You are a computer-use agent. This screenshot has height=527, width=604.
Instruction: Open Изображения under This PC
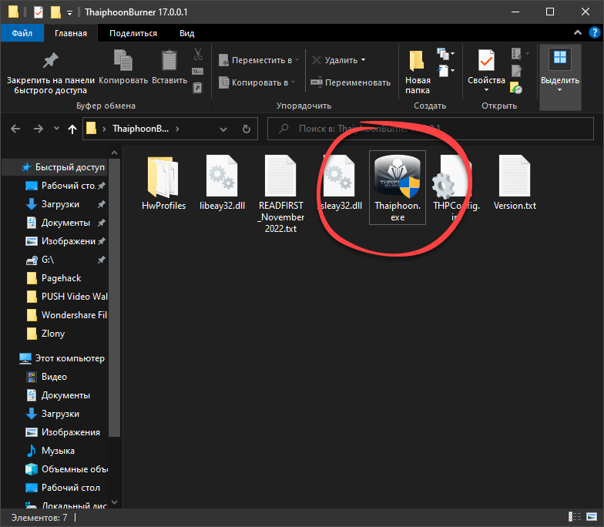[71, 432]
